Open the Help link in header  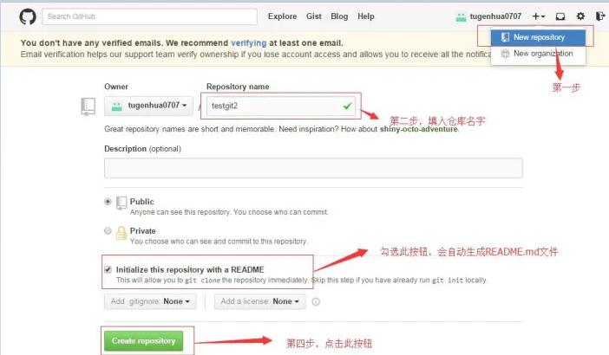366,16
